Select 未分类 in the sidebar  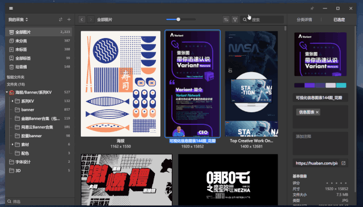(x=39, y=41)
